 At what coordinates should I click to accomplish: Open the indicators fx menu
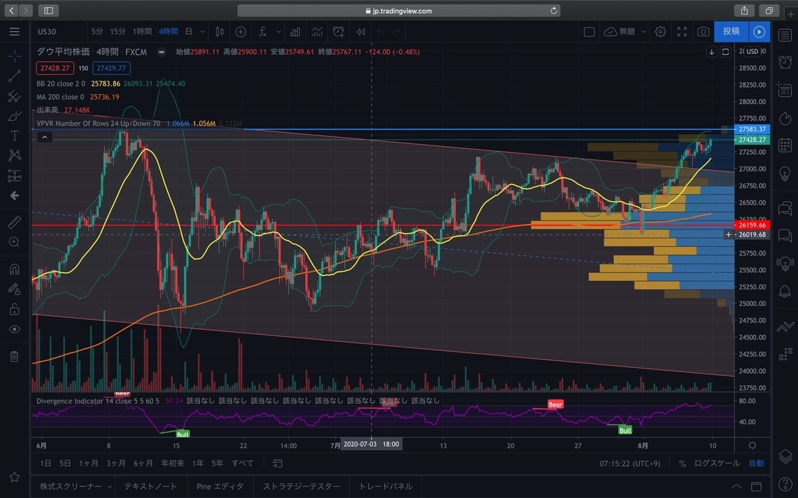click(x=263, y=31)
